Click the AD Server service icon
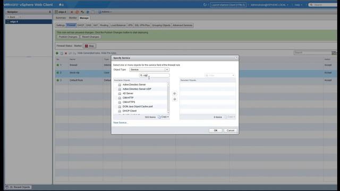Image resolution: width=340 pixels, height=191 pixels. coord(120,93)
